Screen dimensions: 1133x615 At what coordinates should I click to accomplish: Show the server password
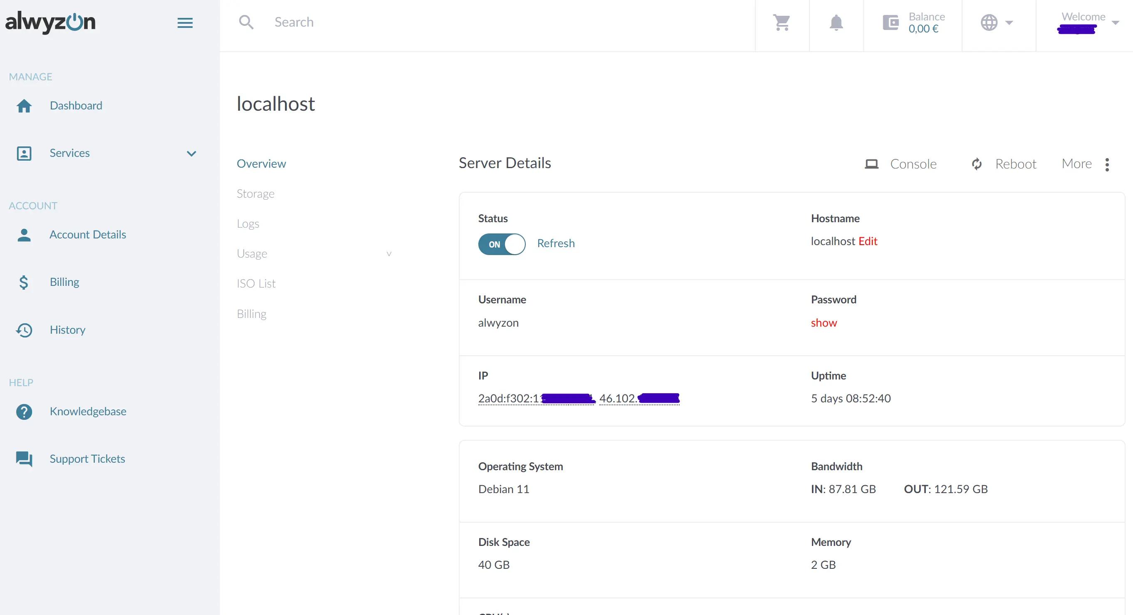[824, 323]
